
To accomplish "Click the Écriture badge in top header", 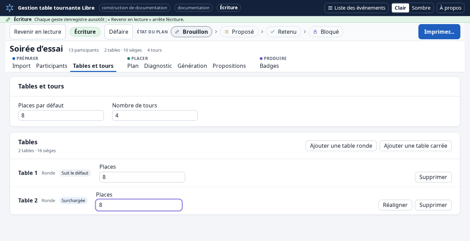I will coord(229,8).
